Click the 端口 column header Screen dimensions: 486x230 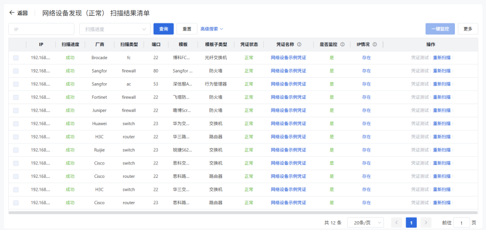click(156, 44)
